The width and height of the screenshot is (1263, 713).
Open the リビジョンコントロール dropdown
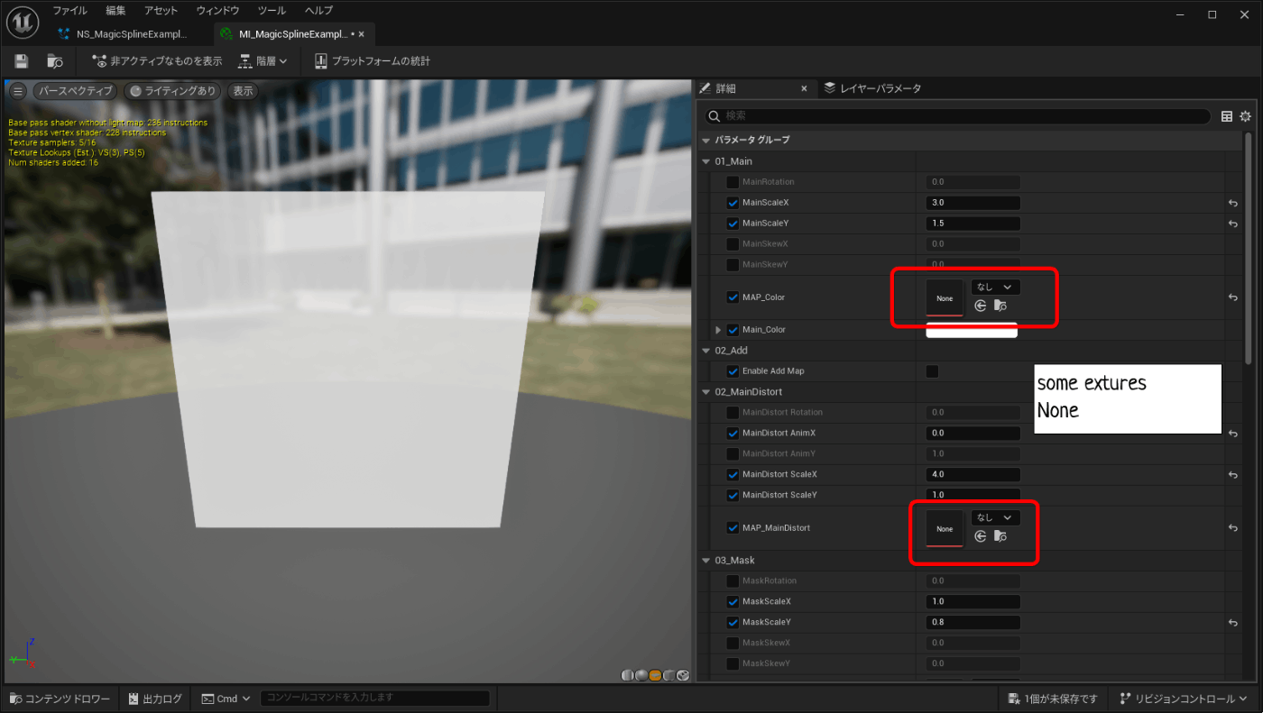(x=1185, y=699)
